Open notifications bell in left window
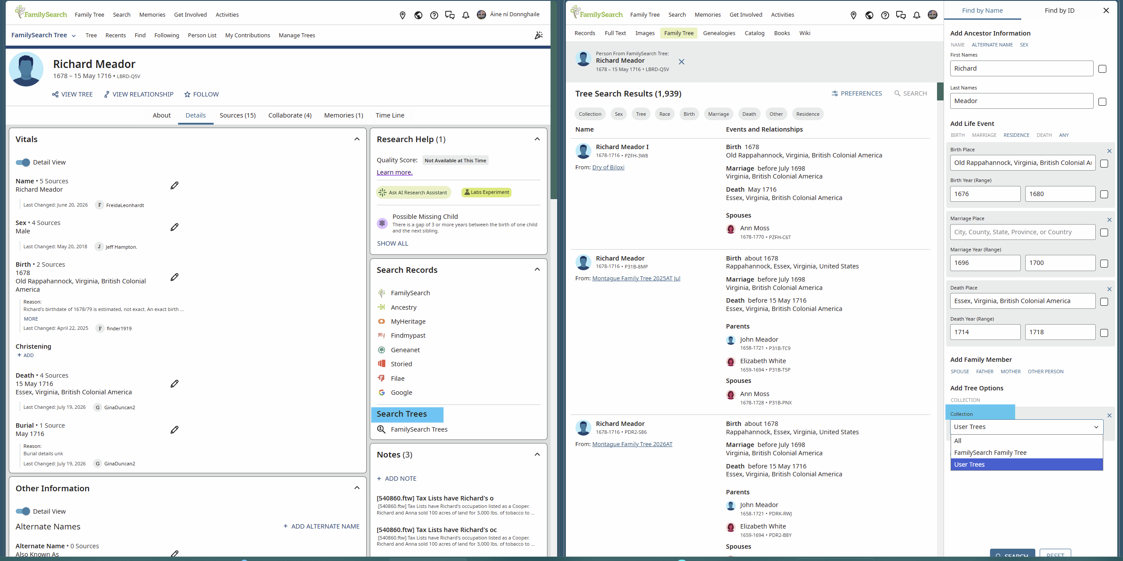 pyautogui.click(x=466, y=15)
